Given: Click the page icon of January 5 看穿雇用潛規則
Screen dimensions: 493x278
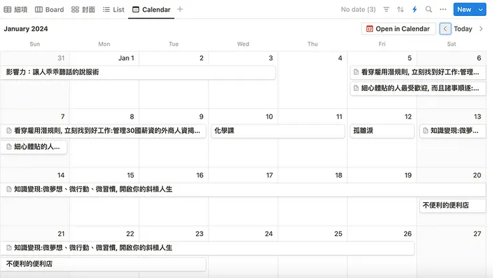Looking at the screenshot, I should click(356, 72).
